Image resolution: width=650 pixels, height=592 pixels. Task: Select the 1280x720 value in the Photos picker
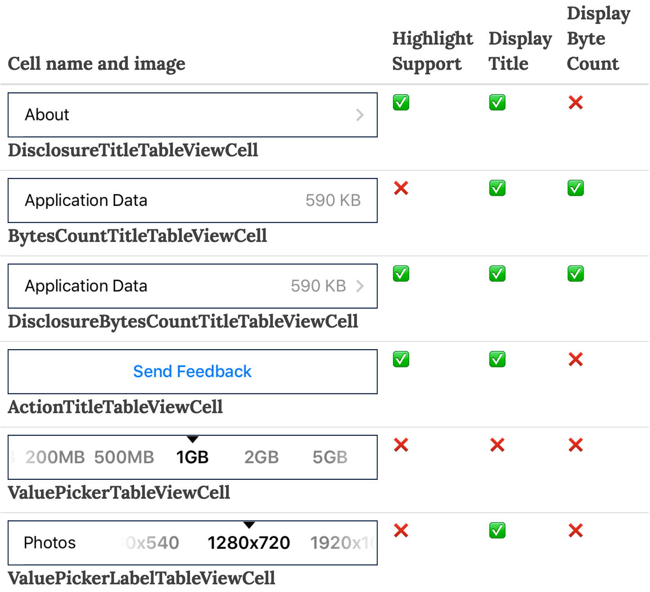(249, 542)
